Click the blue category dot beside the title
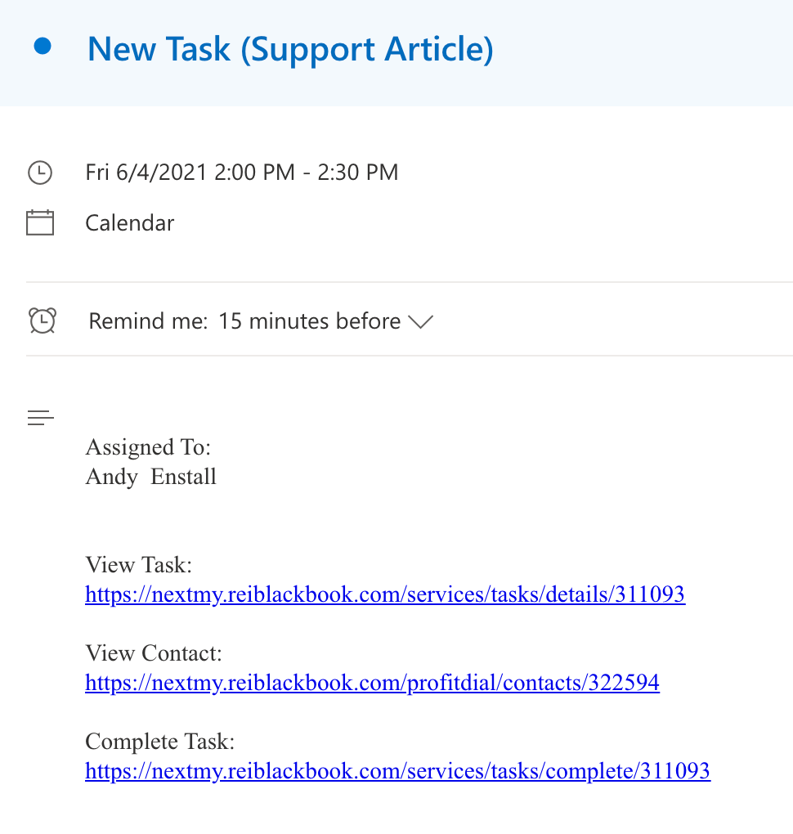This screenshot has width=793, height=834. (43, 47)
